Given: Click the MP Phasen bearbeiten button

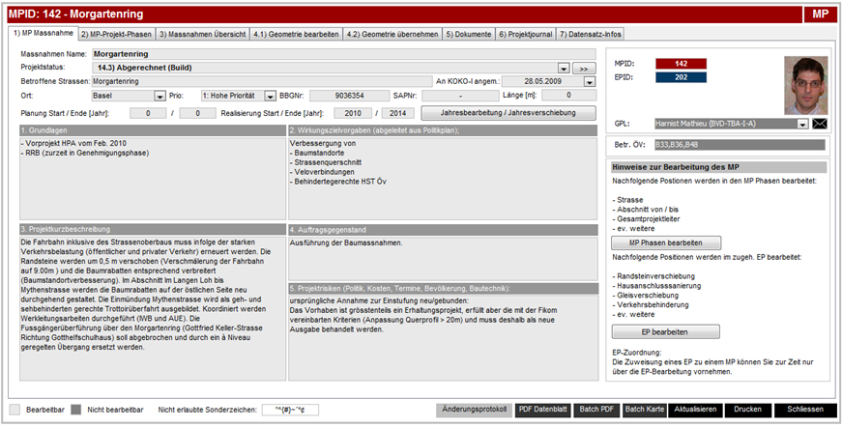Looking at the screenshot, I should pyautogui.click(x=665, y=242).
